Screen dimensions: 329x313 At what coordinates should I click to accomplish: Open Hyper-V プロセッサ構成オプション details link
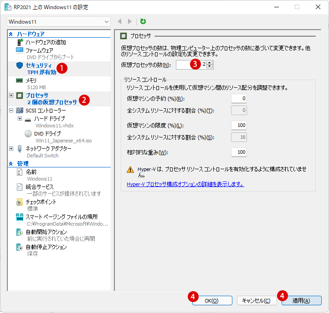[x=185, y=184]
